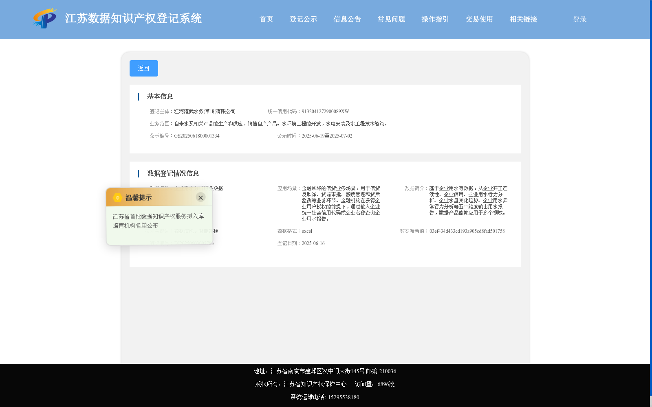This screenshot has width=652, height=407.
Task: Select credit code 9132041272900089XW
Action: click(x=325, y=112)
